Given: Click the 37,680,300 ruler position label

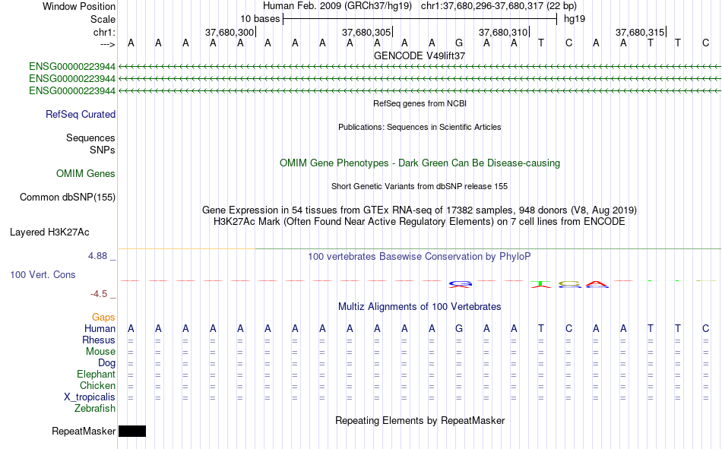Looking at the screenshot, I should (230, 32).
